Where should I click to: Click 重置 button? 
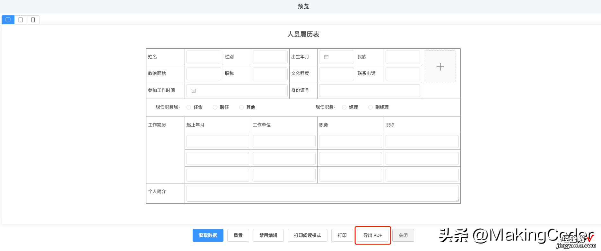click(238, 235)
